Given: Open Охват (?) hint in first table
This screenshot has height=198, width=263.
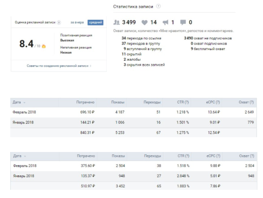Looking at the screenshot, I should click(x=246, y=102).
